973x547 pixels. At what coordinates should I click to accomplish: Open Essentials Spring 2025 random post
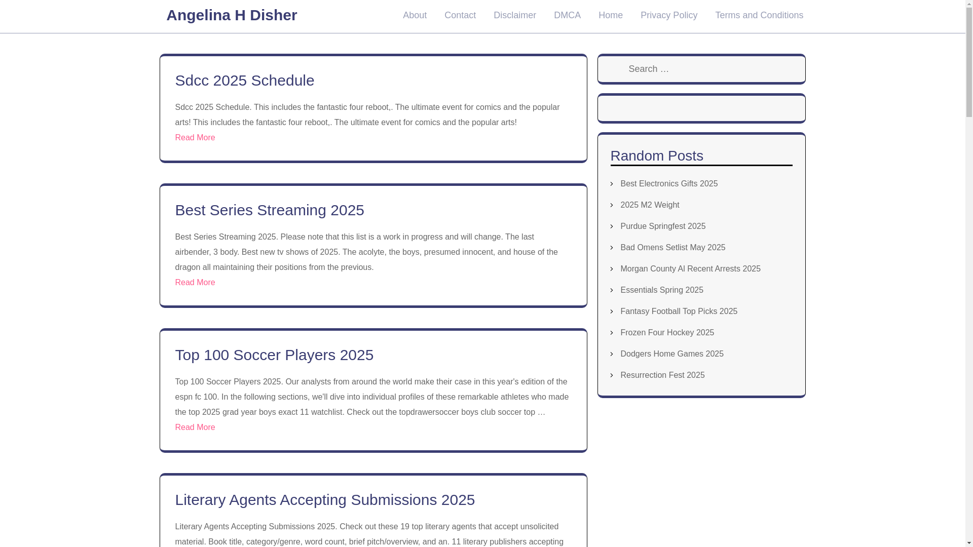tap(662, 290)
